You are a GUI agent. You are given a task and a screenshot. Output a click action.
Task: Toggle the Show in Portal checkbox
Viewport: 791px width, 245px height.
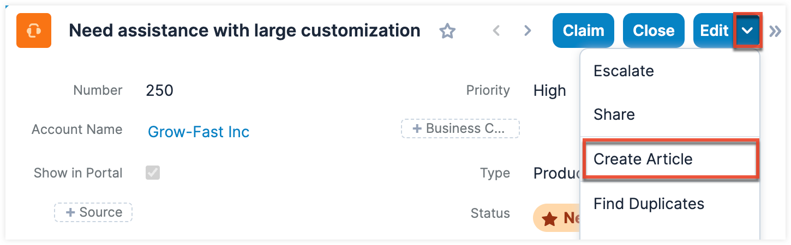tap(153, 173)
